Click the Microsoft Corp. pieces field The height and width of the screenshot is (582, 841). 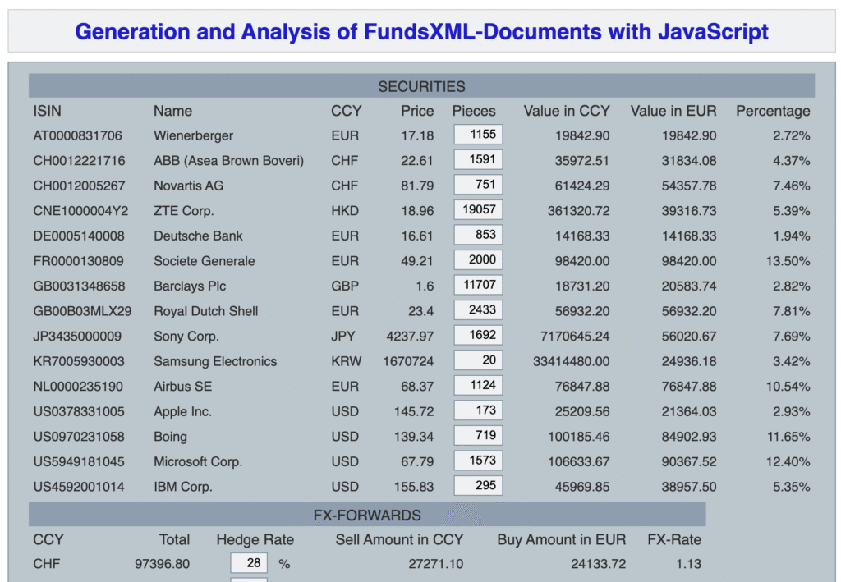tap(478, 461)
